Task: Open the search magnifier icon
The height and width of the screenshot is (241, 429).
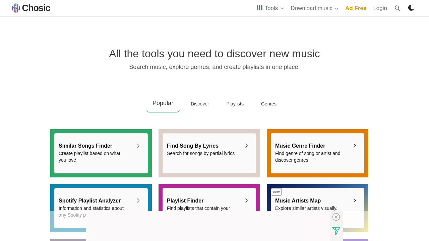Action: [397, 8]
